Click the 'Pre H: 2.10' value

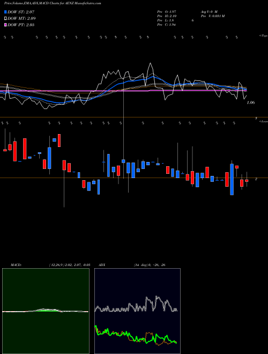[167, 16]
